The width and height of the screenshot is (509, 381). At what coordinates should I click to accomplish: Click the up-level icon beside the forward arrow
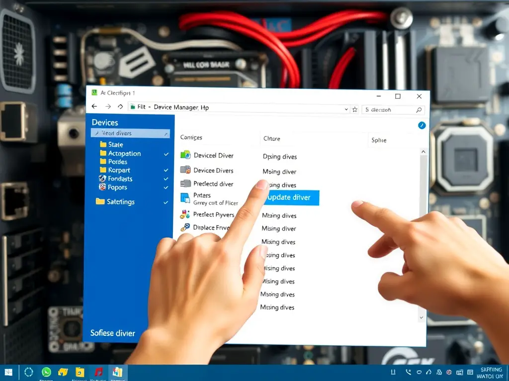coord(120,107)
